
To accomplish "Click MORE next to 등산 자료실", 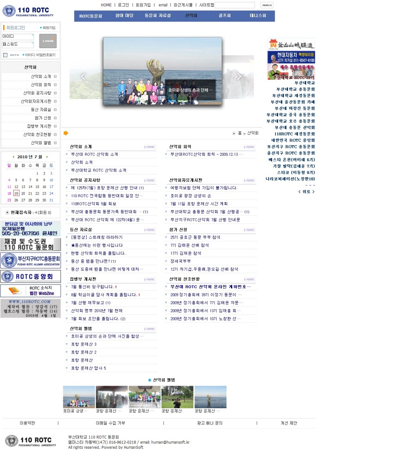I will pyautogui.click(x=150, y=230).
